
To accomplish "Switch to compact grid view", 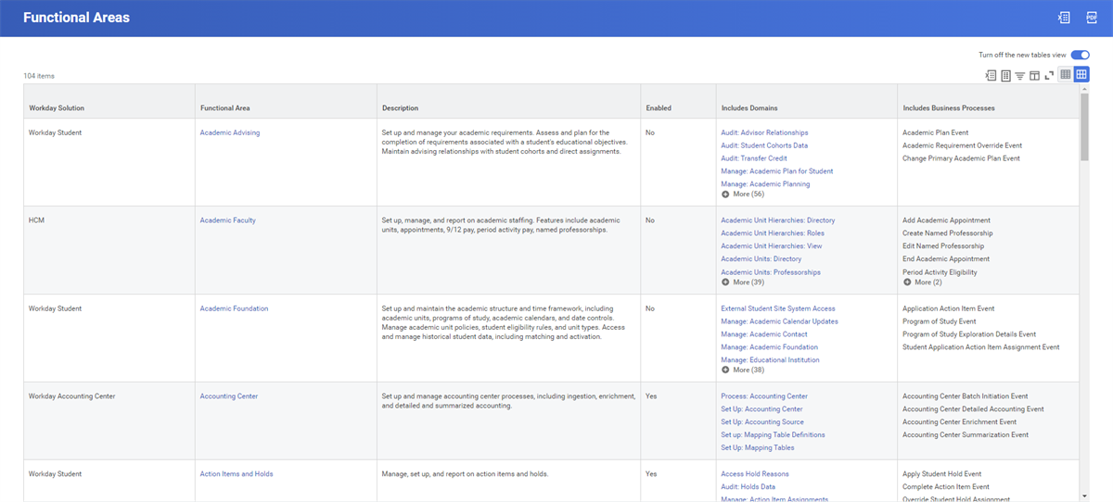I will tap(1066, 74).
